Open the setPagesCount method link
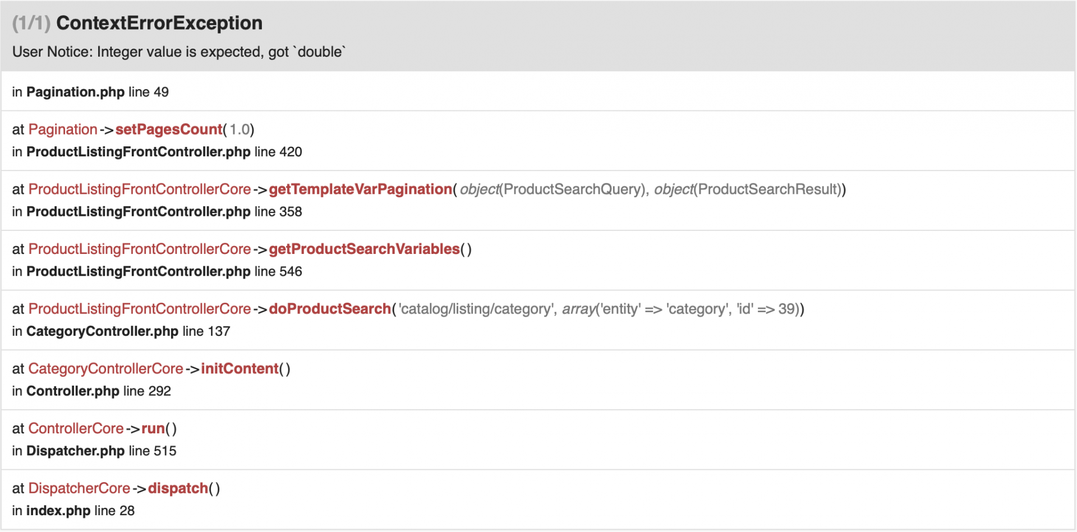The height and width of the screenshot is (532, 1077). [168, 129]
